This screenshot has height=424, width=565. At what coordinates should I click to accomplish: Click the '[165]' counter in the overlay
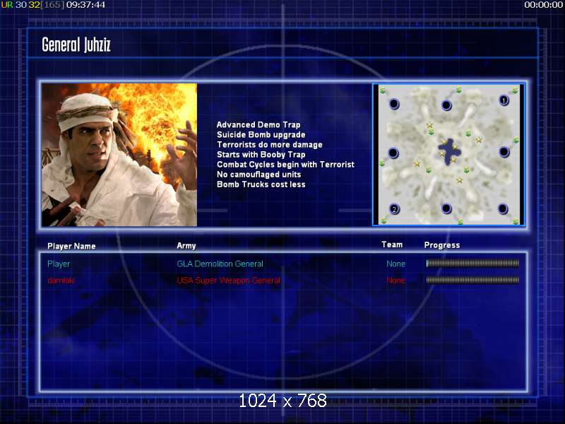[53, 5]
